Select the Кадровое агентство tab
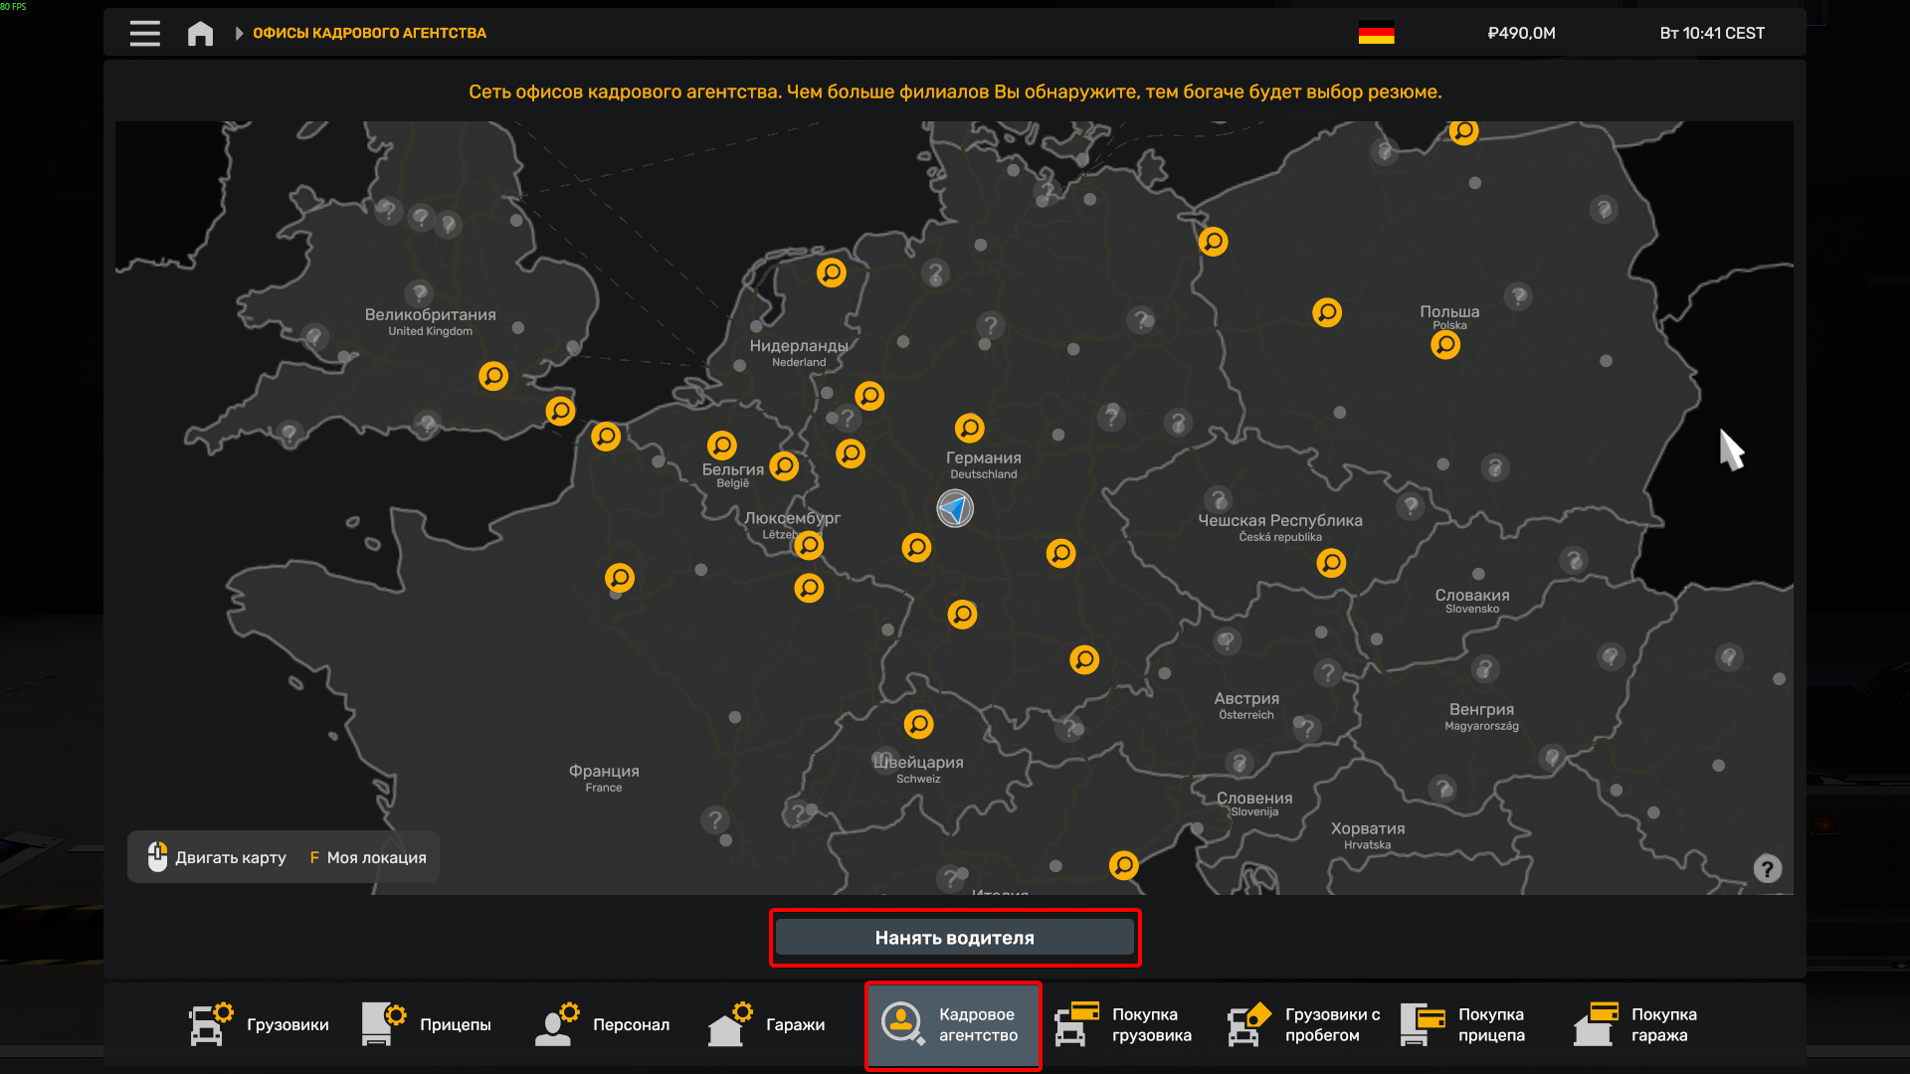 point(953,1025)
